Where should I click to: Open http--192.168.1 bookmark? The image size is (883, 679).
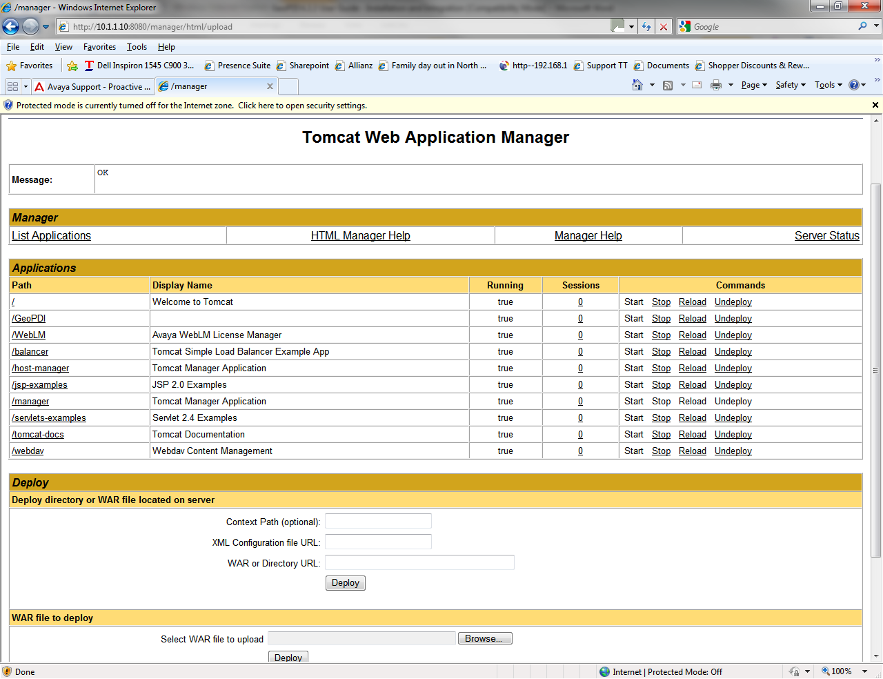click(x=533, y=66)
